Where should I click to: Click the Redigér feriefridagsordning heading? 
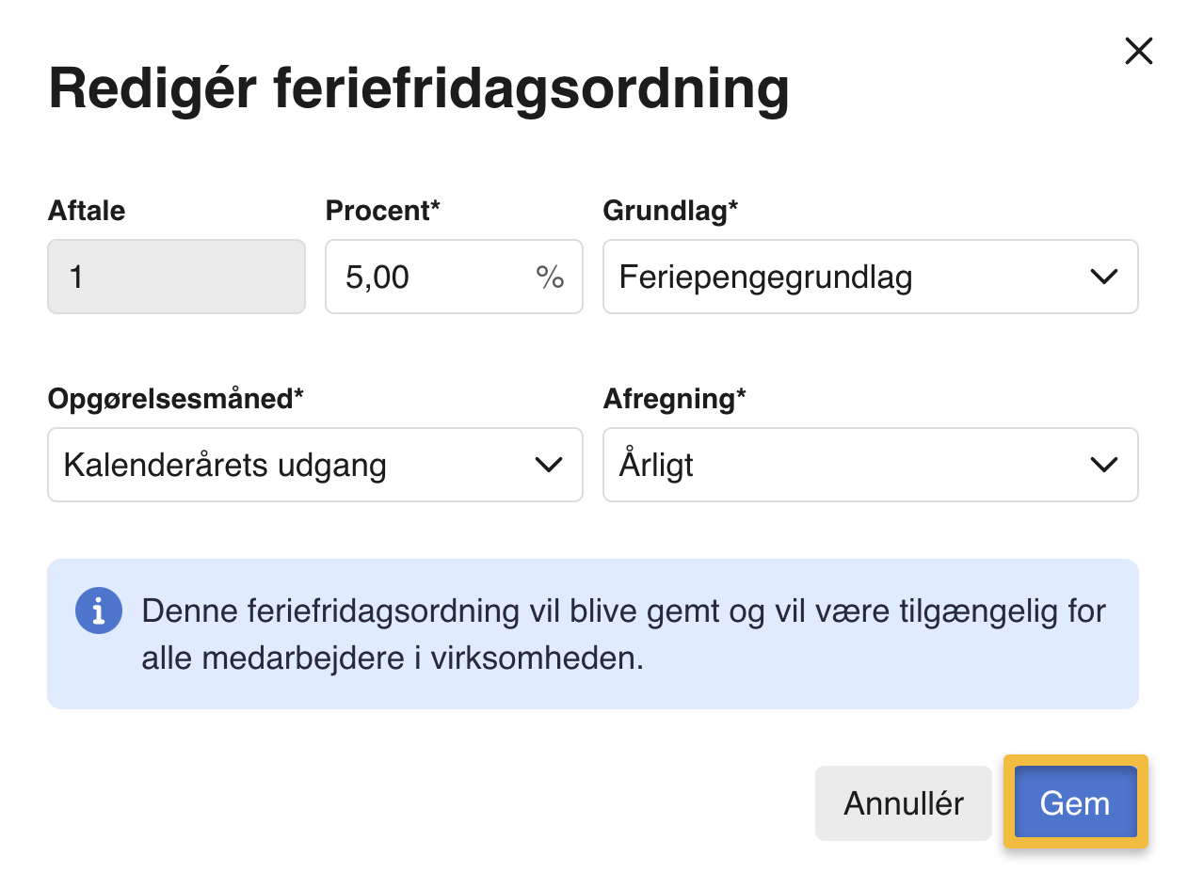click(x=418, y=89)
